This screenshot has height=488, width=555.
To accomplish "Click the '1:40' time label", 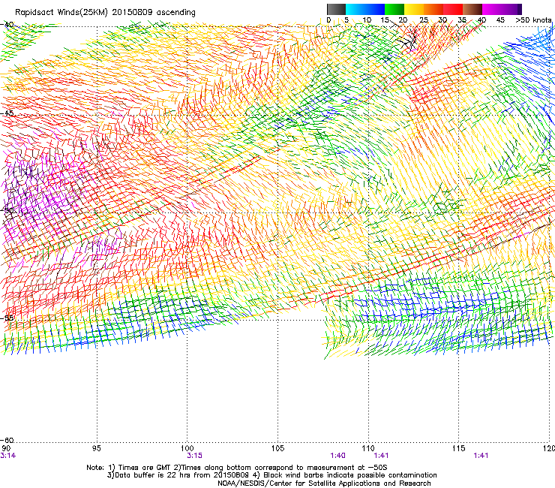I will 337,456.
